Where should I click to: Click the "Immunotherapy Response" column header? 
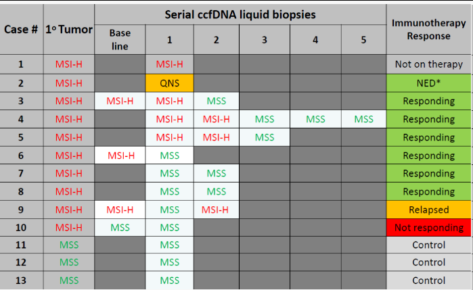(429, 30)
